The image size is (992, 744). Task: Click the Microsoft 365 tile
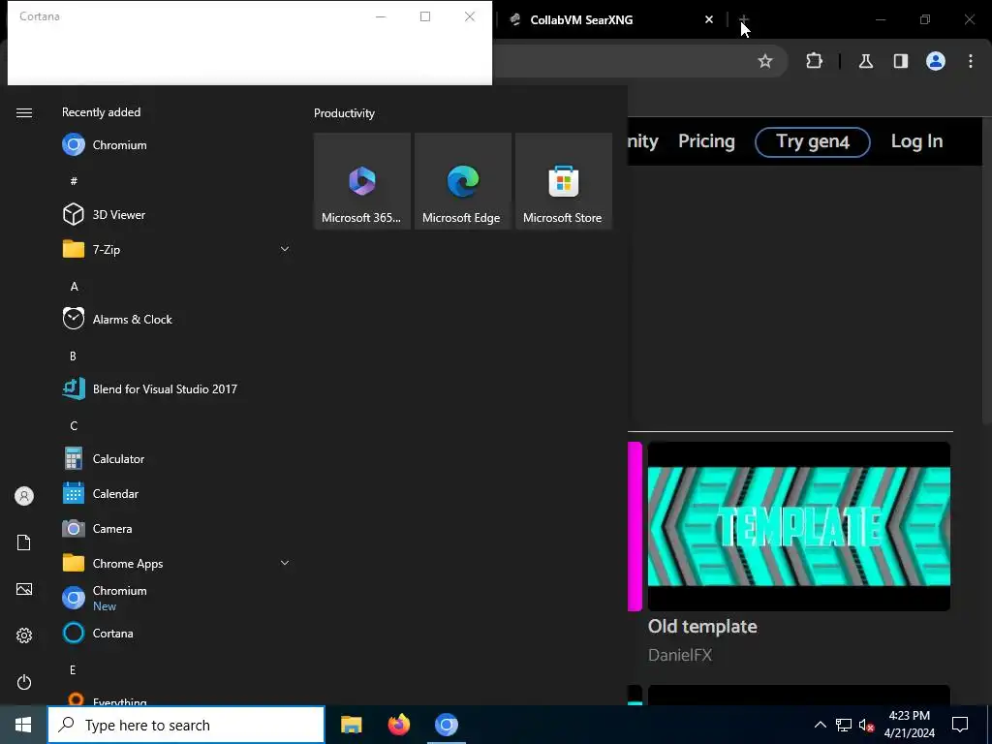[x=362, y=181]
